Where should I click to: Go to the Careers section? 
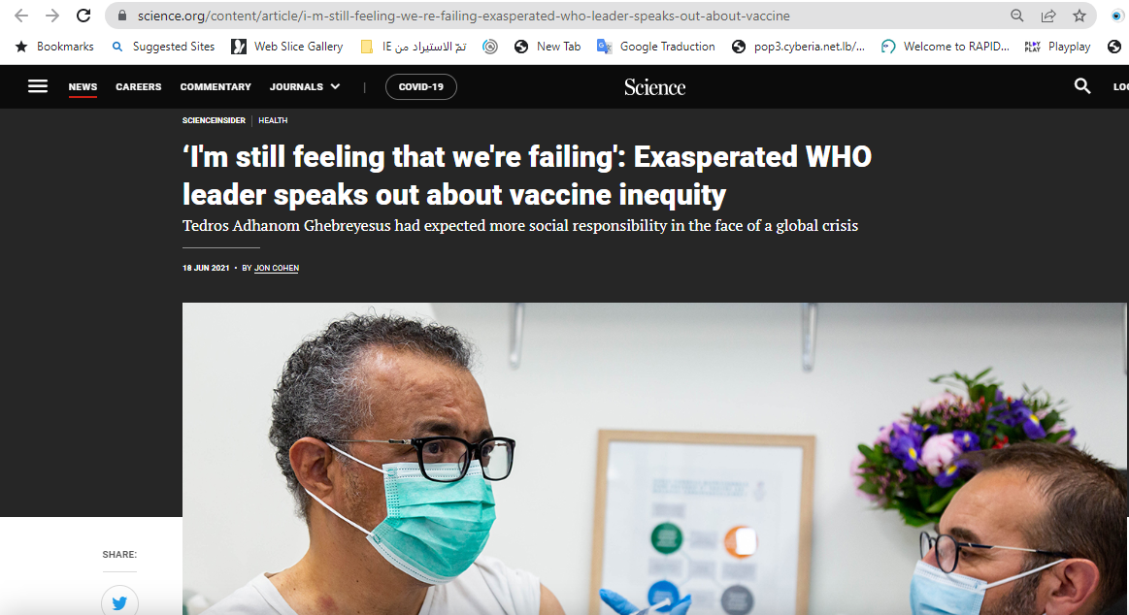(138, 86)
